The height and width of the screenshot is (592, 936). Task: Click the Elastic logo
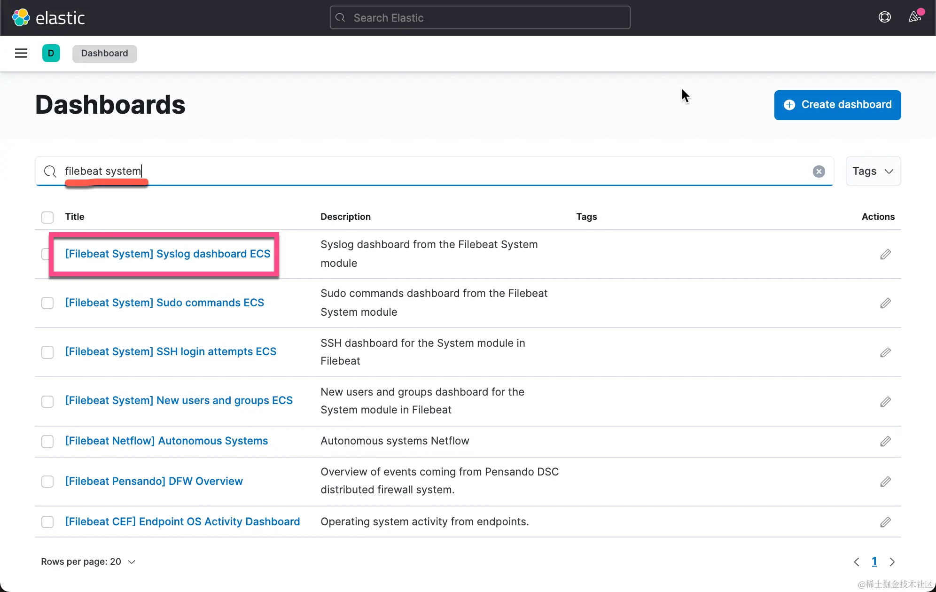tap(48, 18)
